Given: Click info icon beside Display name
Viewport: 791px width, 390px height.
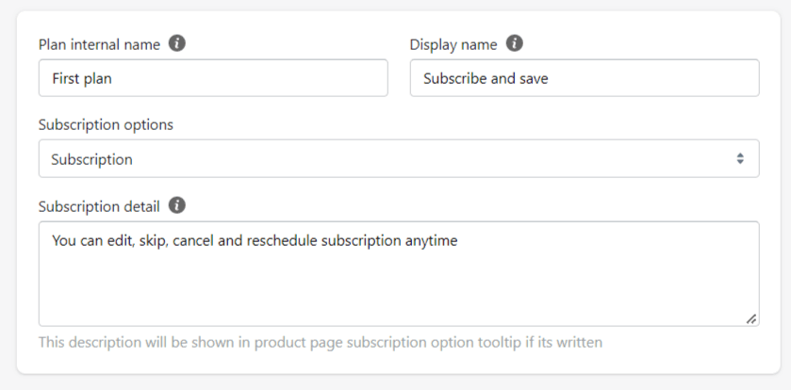Looking at the screenshot, I should pyautogui.click(x=514, y=44).
